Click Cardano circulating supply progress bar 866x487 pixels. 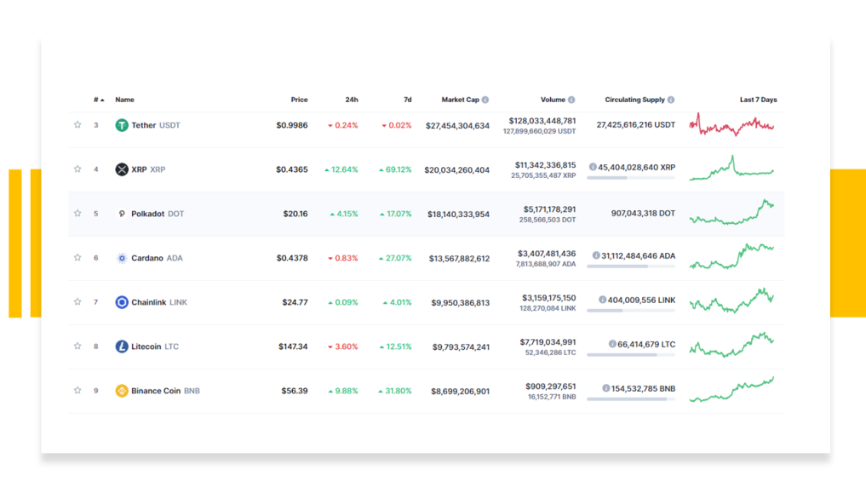click(x=631, y=266)
